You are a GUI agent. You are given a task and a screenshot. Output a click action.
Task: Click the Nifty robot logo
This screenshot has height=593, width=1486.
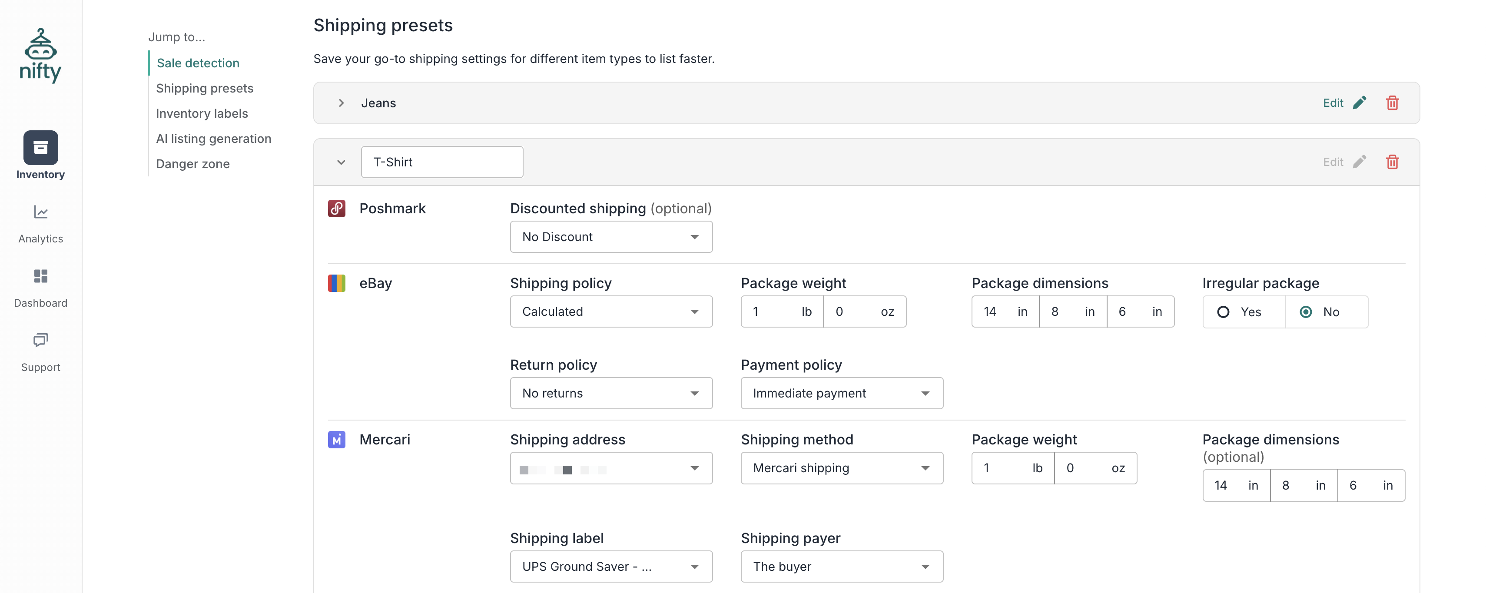[x=40, y=55]
